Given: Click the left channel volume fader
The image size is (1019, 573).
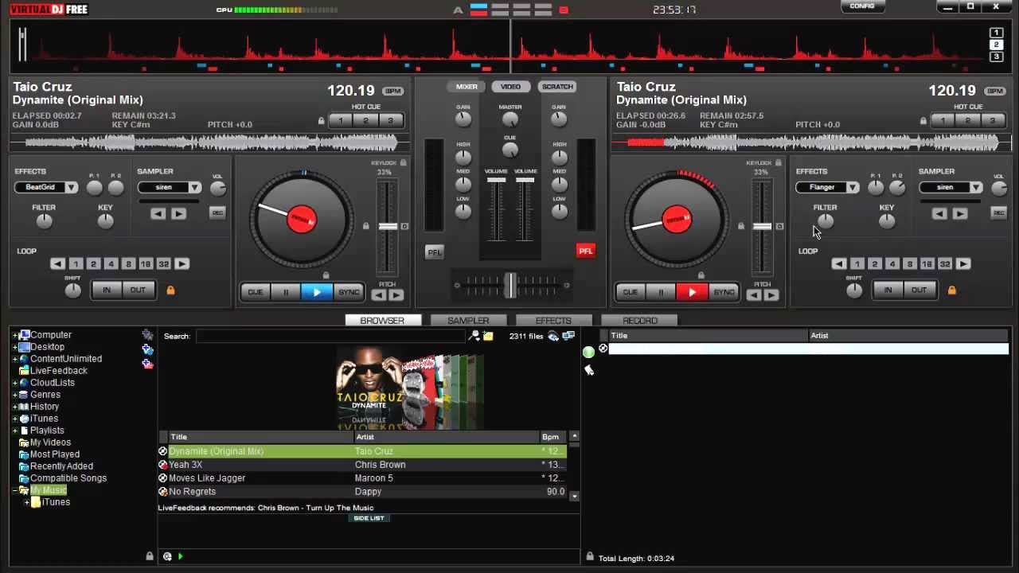Looking at the screenshot, I should click(496, 181).
